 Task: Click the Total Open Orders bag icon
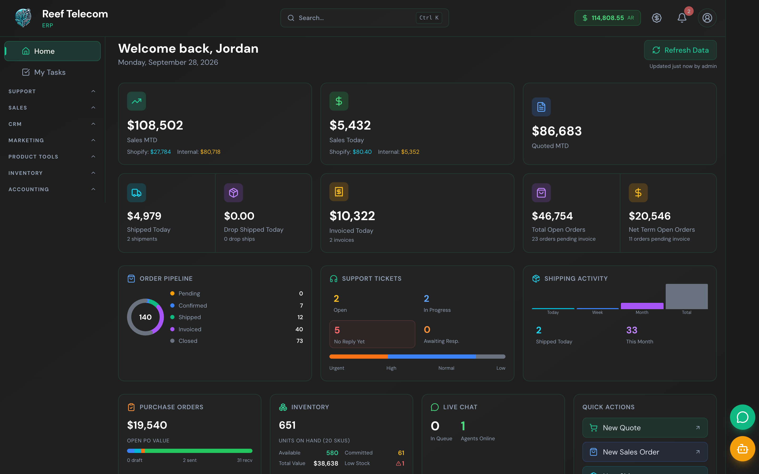point(541,192)
